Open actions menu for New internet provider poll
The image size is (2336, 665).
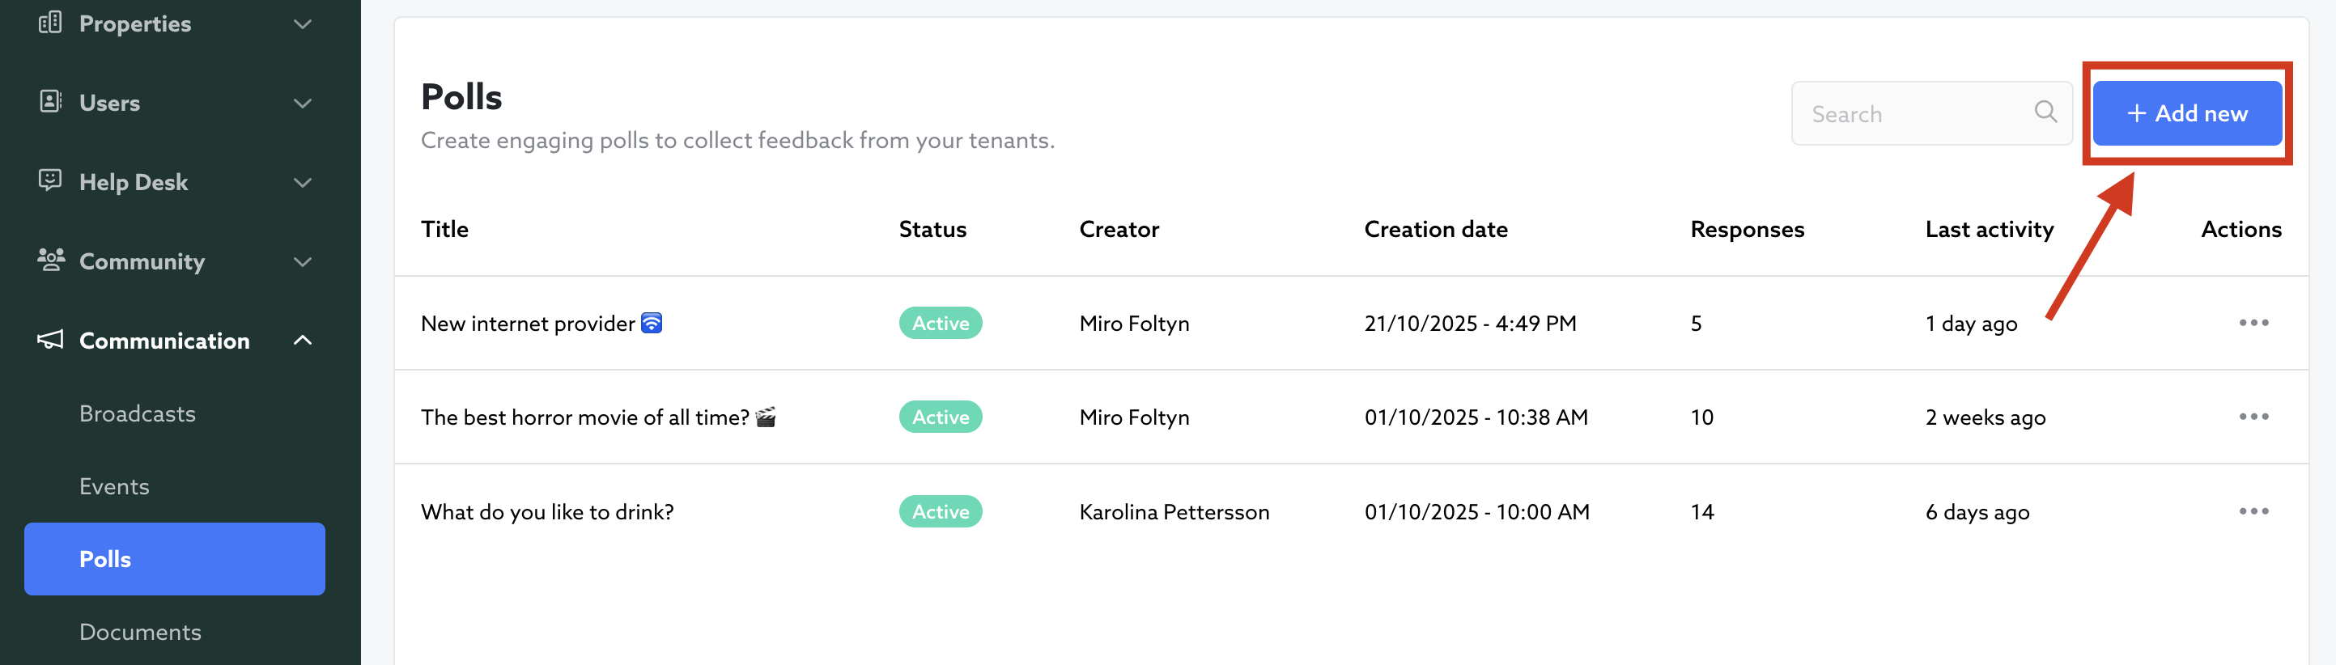2253,323
